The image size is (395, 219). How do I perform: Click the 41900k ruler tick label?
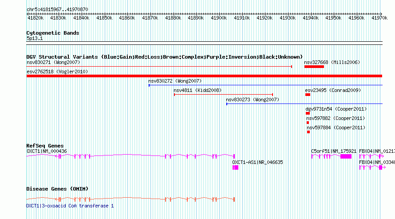click(219, 18)
